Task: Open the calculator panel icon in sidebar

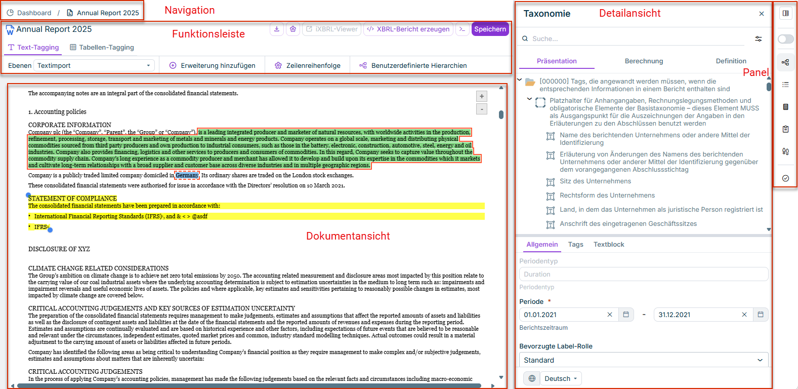Action: coord(785,107)
